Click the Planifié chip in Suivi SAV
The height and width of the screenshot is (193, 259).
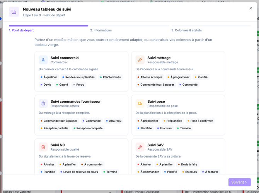point(170,172)
